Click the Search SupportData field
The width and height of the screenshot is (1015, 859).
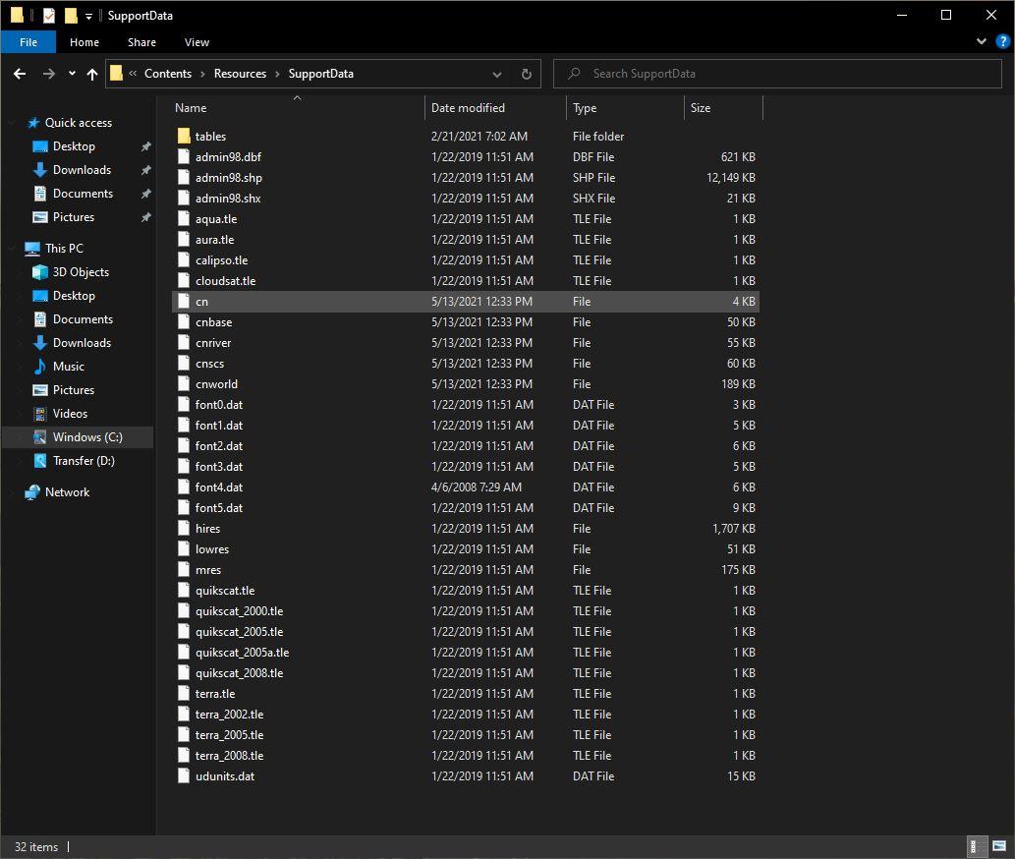[x=776, y=74]
